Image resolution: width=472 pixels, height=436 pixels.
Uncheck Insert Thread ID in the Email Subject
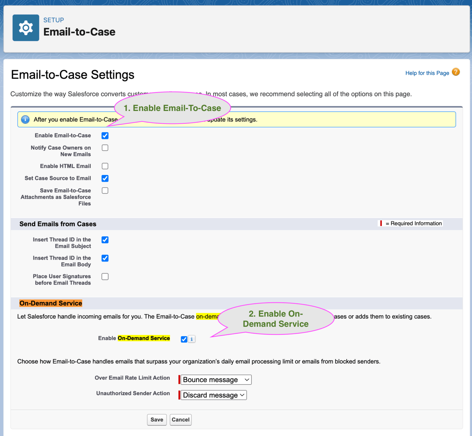pos(105,240)
